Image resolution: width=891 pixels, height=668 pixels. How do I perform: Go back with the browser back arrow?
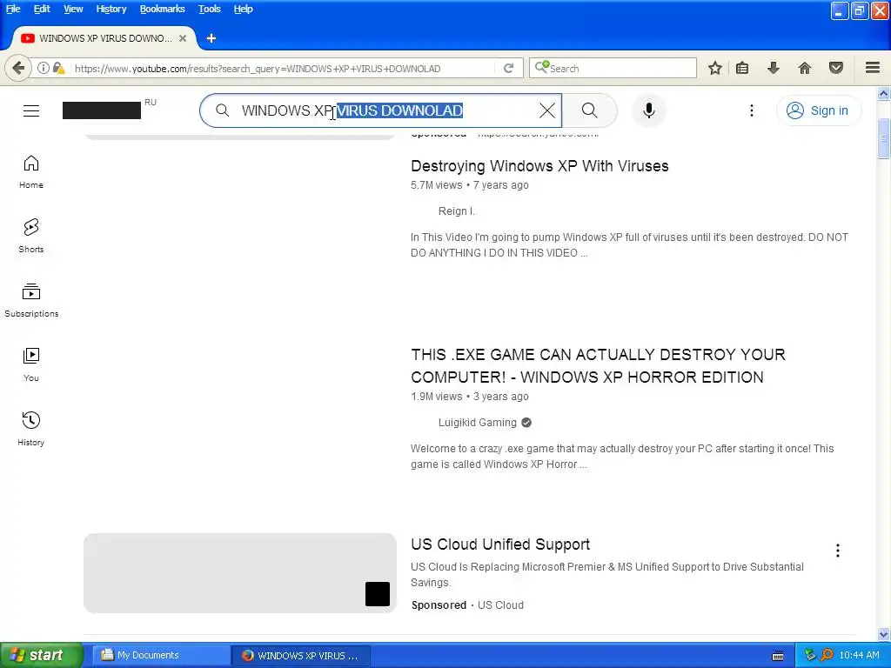tap(18, 68)
